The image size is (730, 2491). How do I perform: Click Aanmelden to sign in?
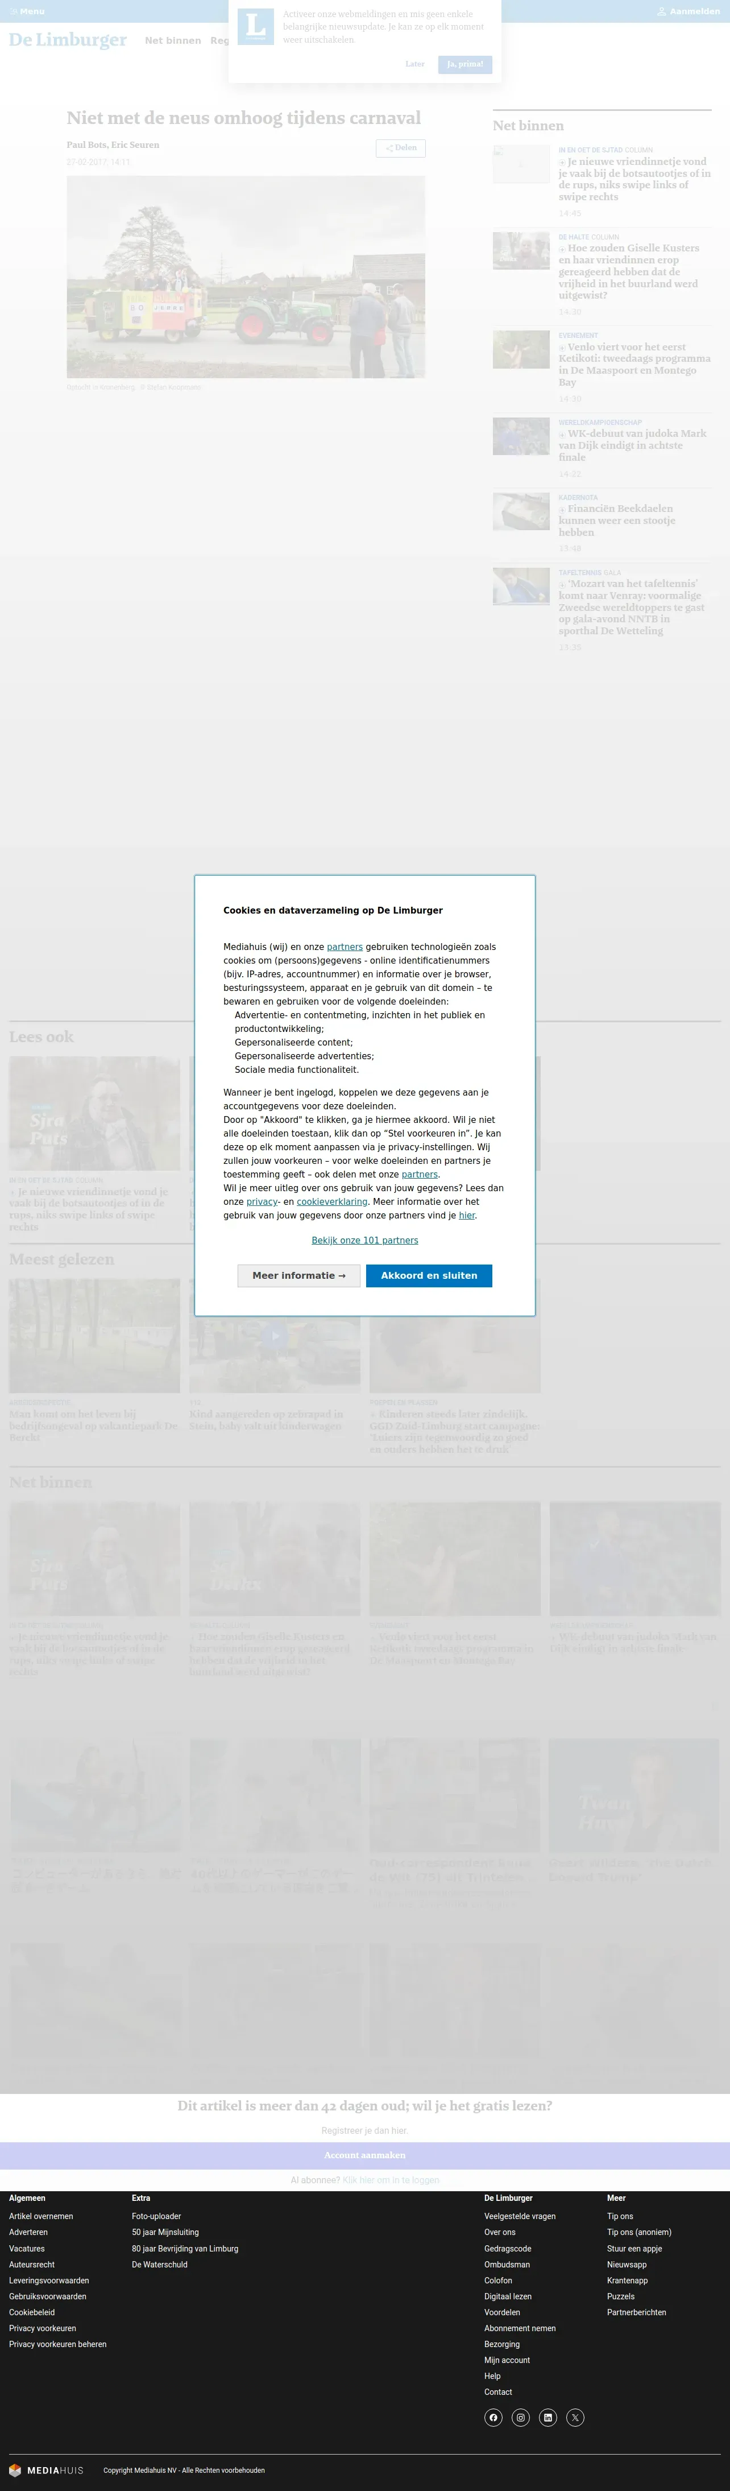[688, 11]
